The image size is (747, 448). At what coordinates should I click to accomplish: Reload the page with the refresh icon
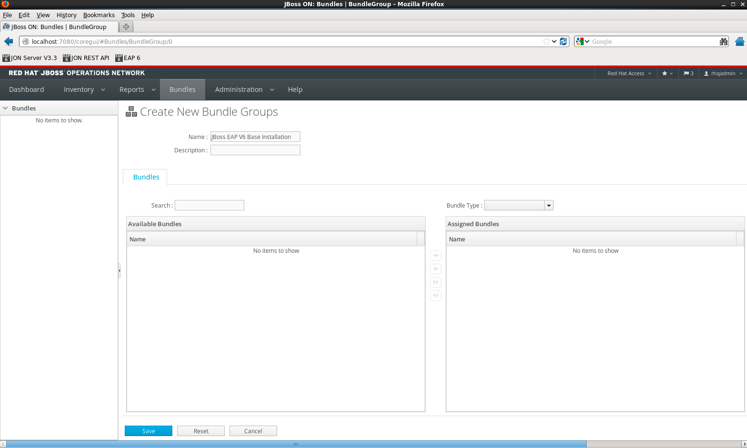(563, 41)
